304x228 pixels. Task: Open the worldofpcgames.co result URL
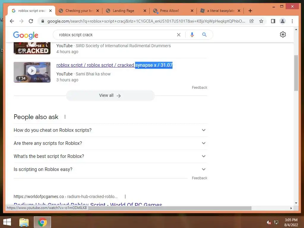click(66, 197)
